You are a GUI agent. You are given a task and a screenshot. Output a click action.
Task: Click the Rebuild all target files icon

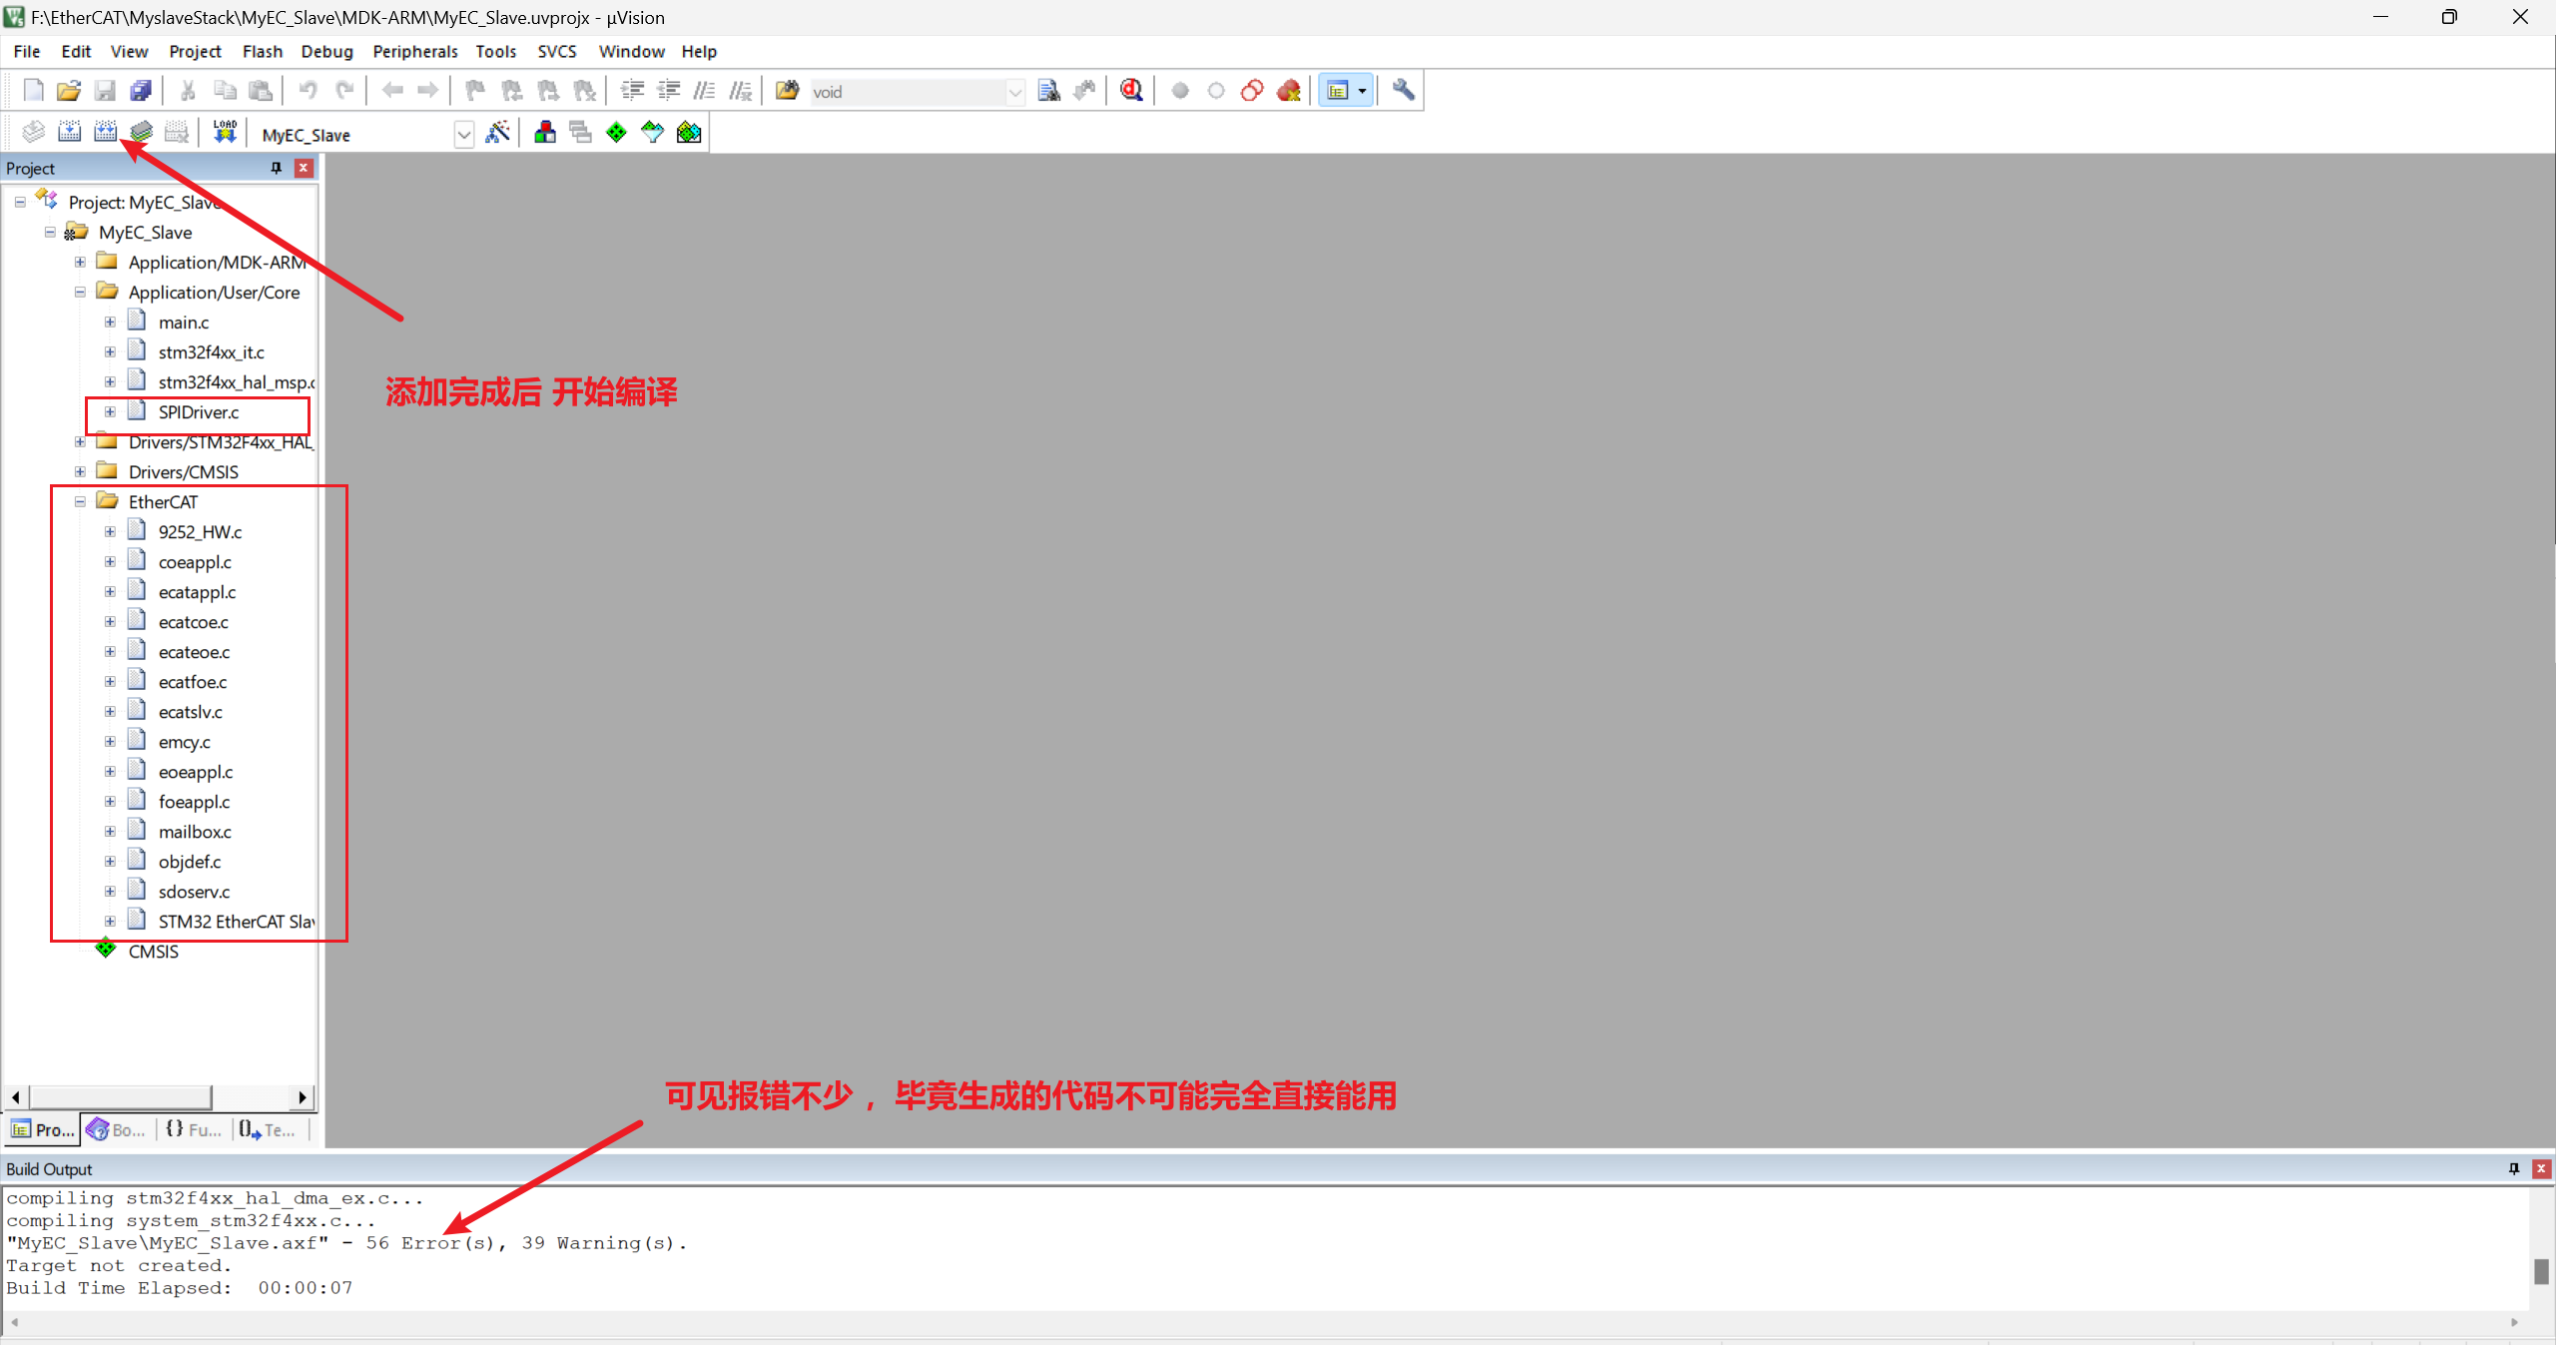coord(105,132)
